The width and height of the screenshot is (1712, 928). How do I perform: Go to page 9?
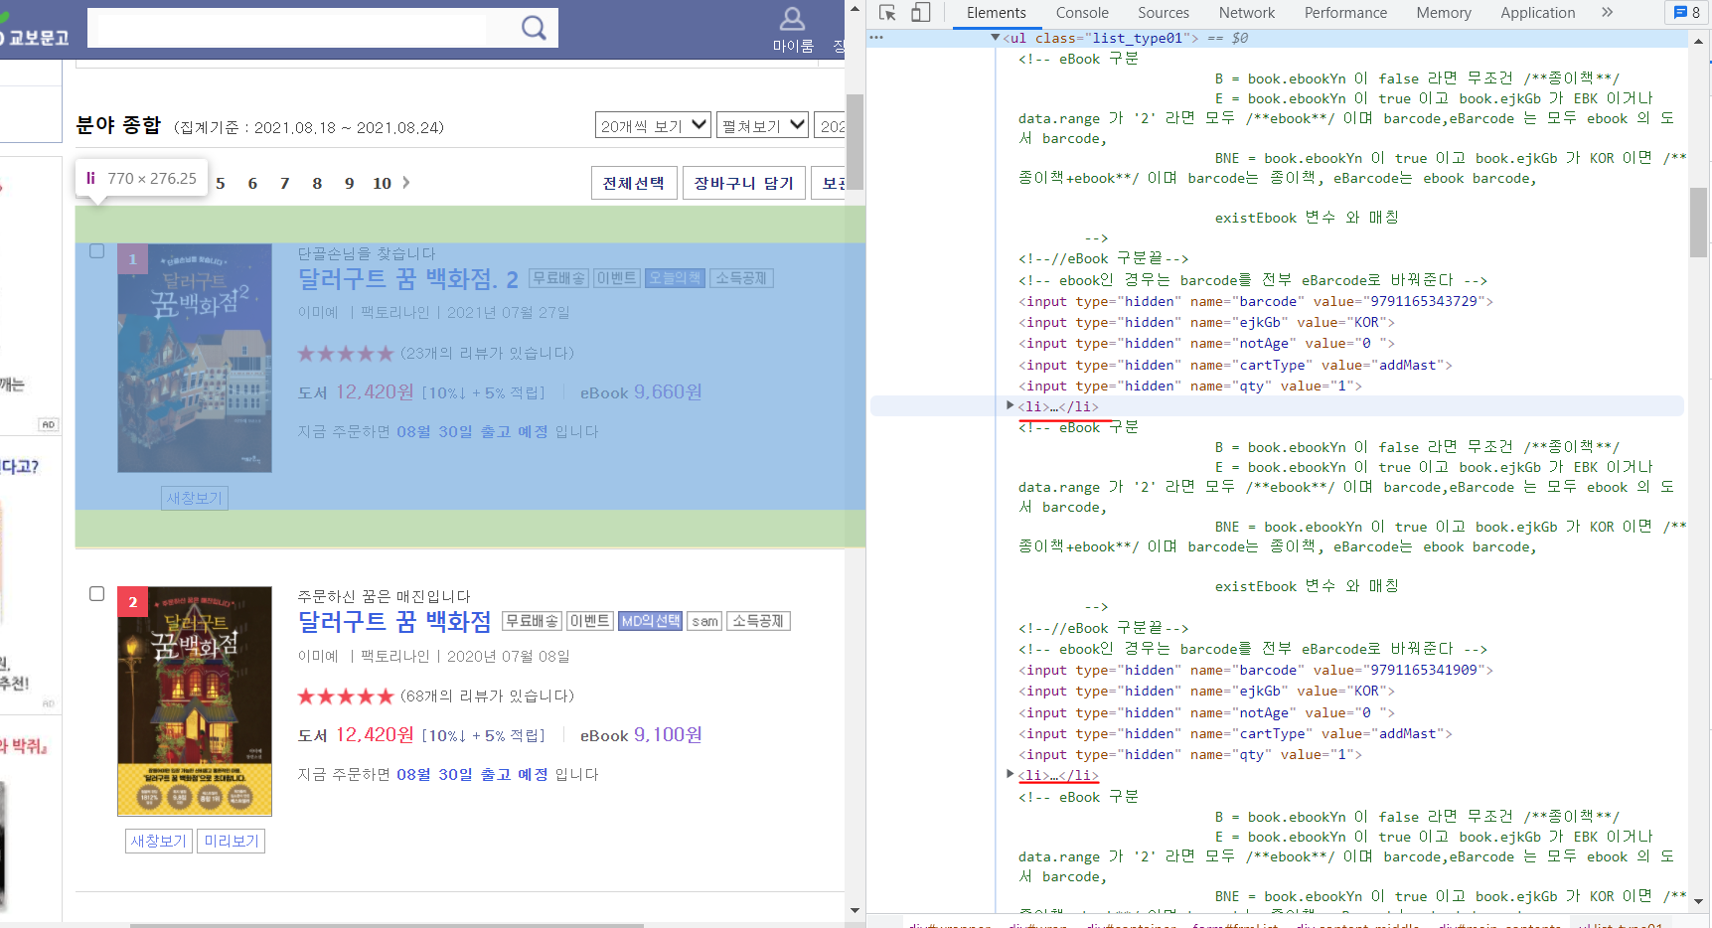point(350,183)
